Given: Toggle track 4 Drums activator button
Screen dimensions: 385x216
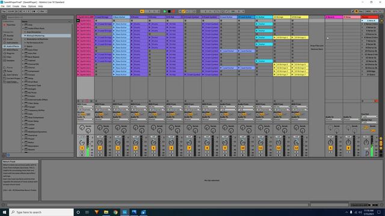Looking at the screenshot, I should 135,148.
